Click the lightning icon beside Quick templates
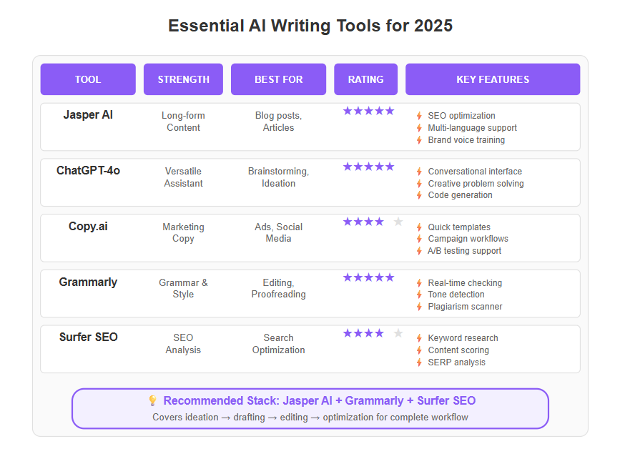 (419, 227)
